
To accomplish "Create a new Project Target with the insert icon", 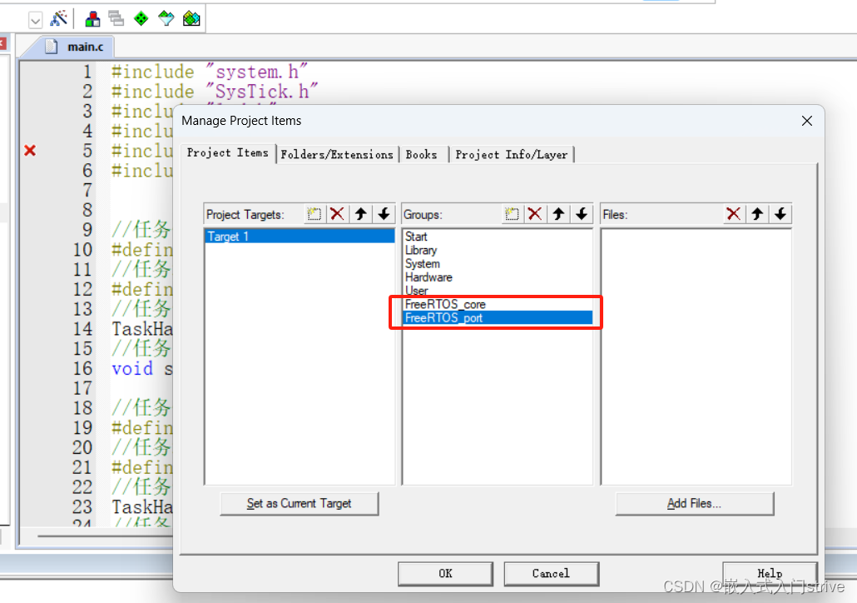I will pyautogui.click(x=315, y=214).
